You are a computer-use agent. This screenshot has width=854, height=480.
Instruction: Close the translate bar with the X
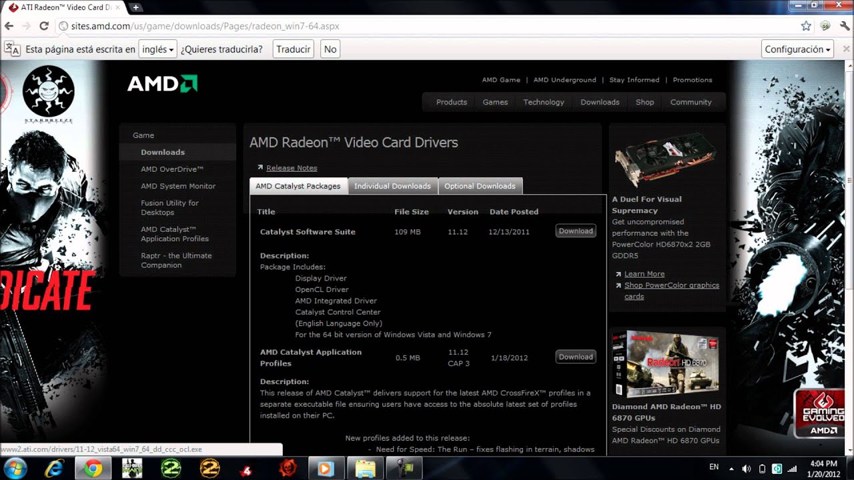pyautogui.click(x=845, y=49)
